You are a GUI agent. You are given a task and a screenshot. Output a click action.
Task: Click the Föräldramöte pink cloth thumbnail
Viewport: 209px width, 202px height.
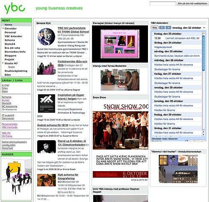46,68
